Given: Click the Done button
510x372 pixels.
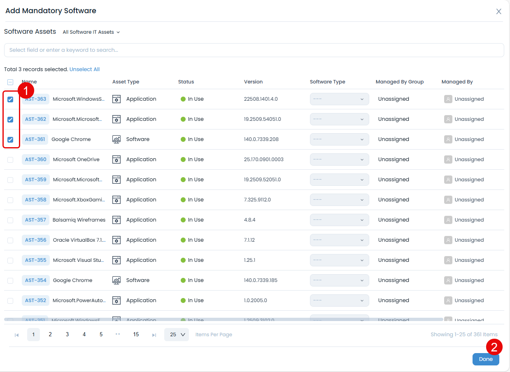Looking at the screenshot, I should 485,359.
